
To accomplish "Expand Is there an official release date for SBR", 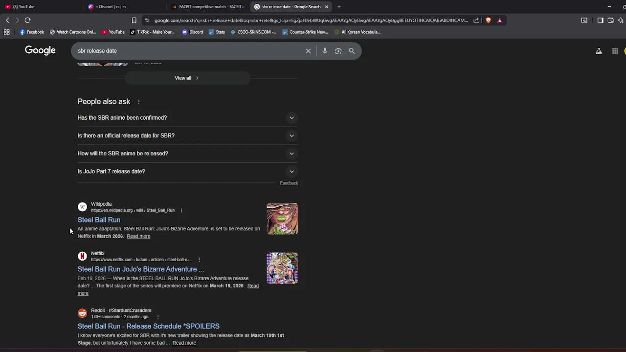I will (x=188, y=135).
